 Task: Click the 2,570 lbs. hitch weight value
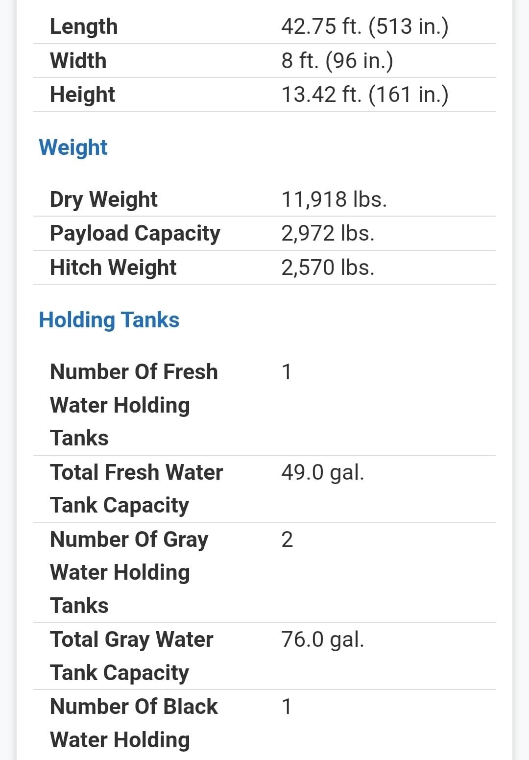coord(328,268)
